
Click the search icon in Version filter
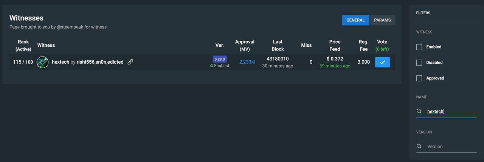point(419,146)
